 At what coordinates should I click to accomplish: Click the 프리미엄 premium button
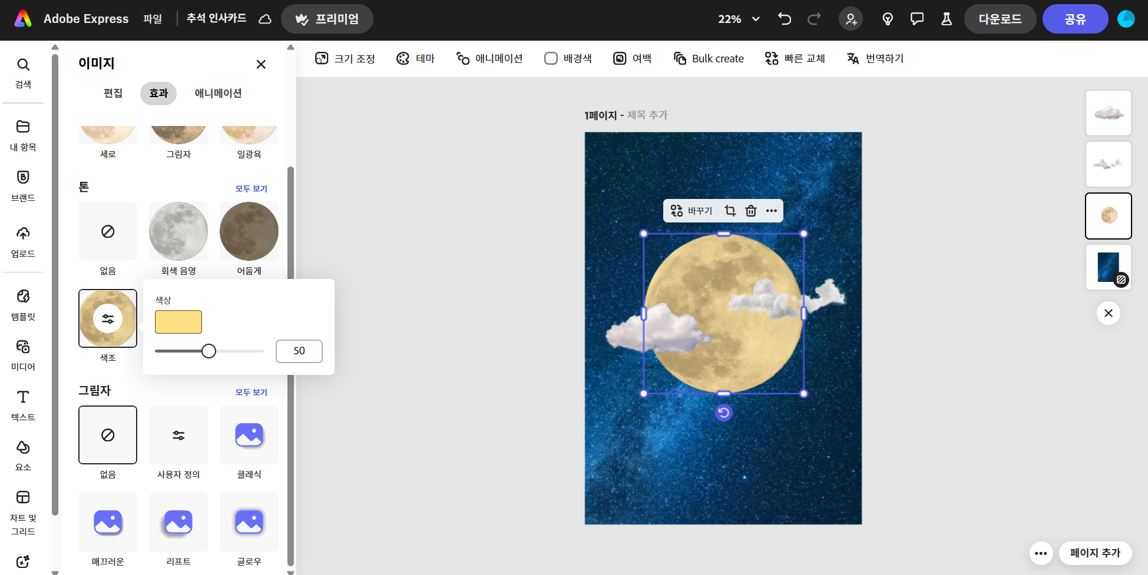[327, 19]
